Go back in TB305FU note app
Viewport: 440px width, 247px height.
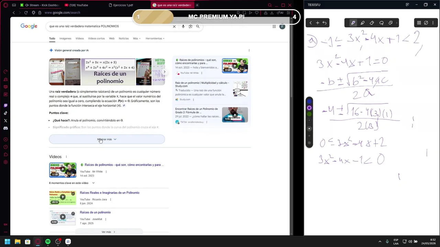point(310,23)
